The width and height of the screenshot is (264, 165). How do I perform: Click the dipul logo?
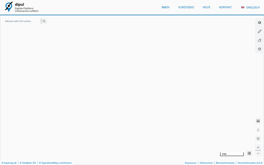click(x=9, y=7)
